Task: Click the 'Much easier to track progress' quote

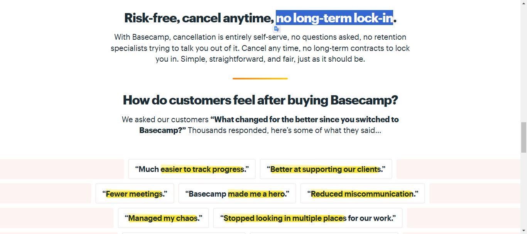Action: coord(192,169)
